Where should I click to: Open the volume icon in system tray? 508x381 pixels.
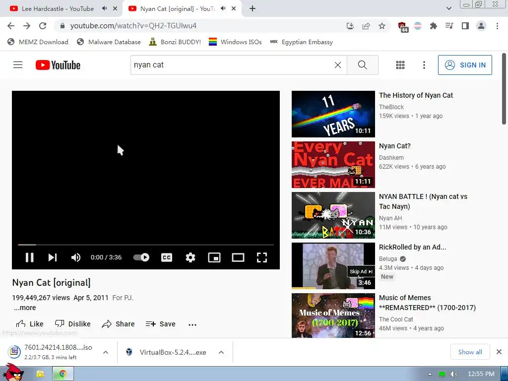[x=454, y=374]
